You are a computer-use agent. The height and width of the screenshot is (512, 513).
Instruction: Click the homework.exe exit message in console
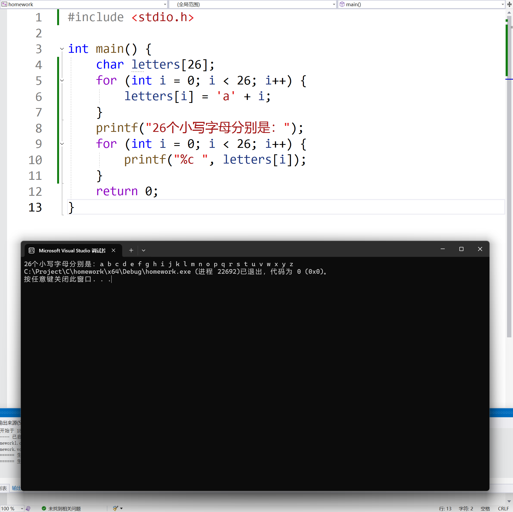[176, 272]
